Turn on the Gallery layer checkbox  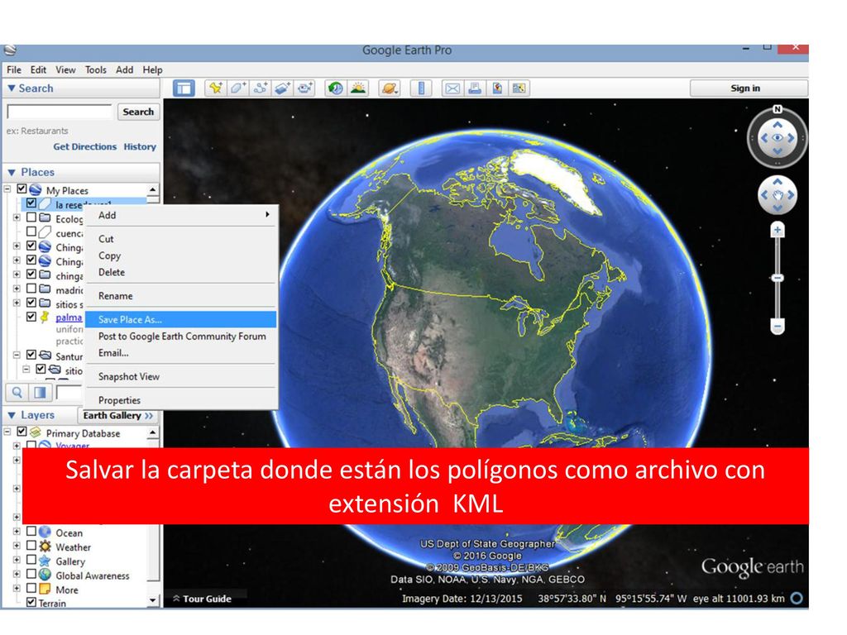click(x=31, y=560)
